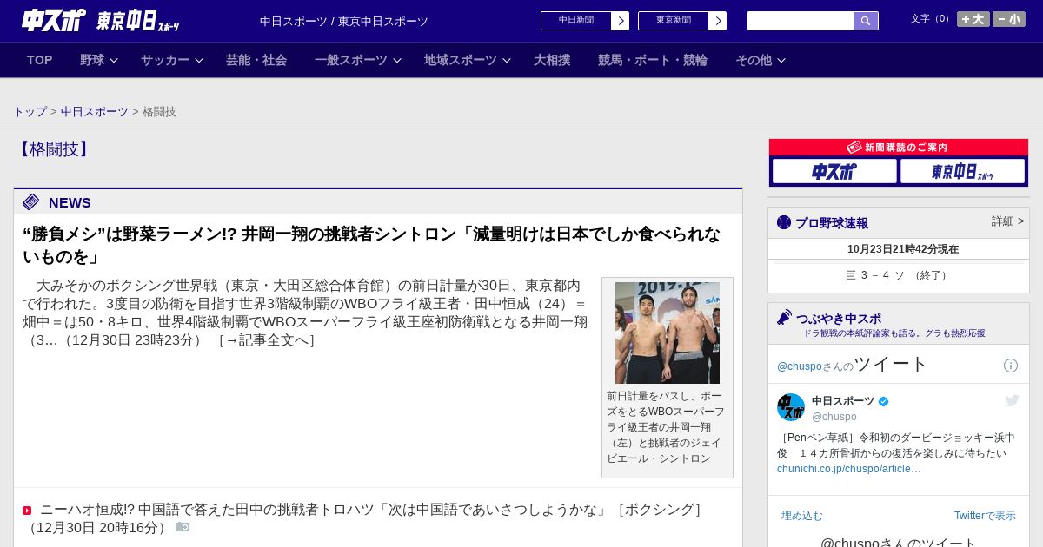Viewport: 1043px width, 547px height.
Task: Open the 東京新聞 link button
Action: 674,21
